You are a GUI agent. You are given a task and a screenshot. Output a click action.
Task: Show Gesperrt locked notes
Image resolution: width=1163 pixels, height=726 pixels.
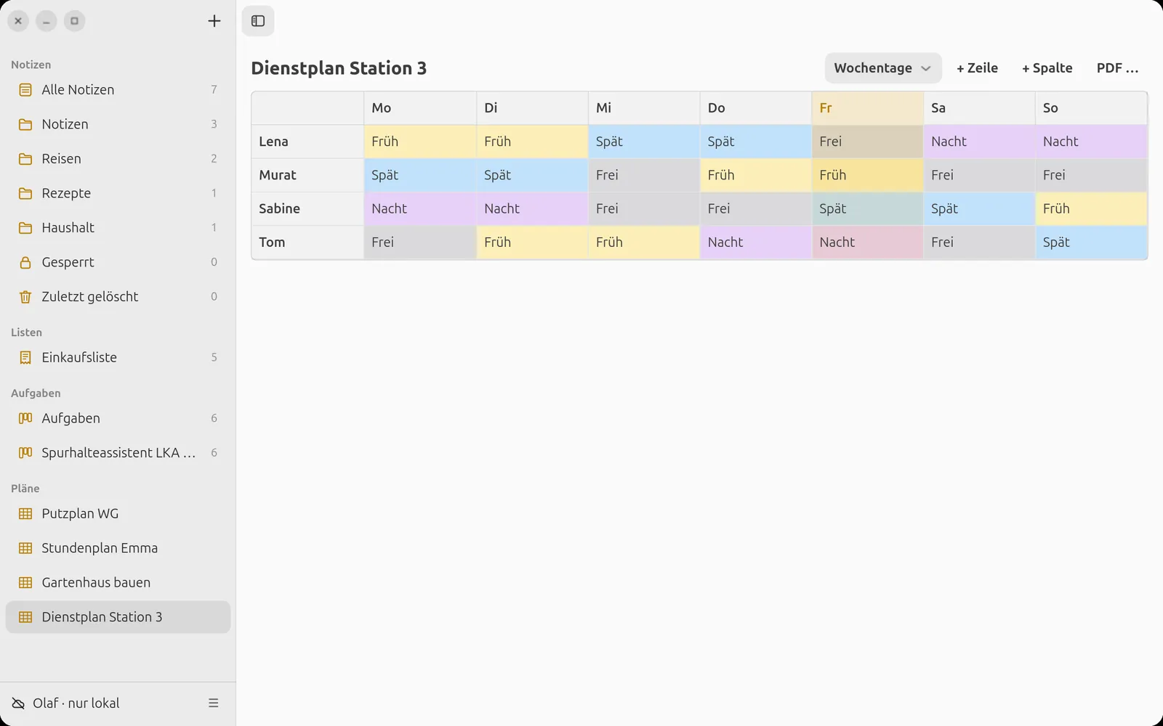(x=118, y=262)
